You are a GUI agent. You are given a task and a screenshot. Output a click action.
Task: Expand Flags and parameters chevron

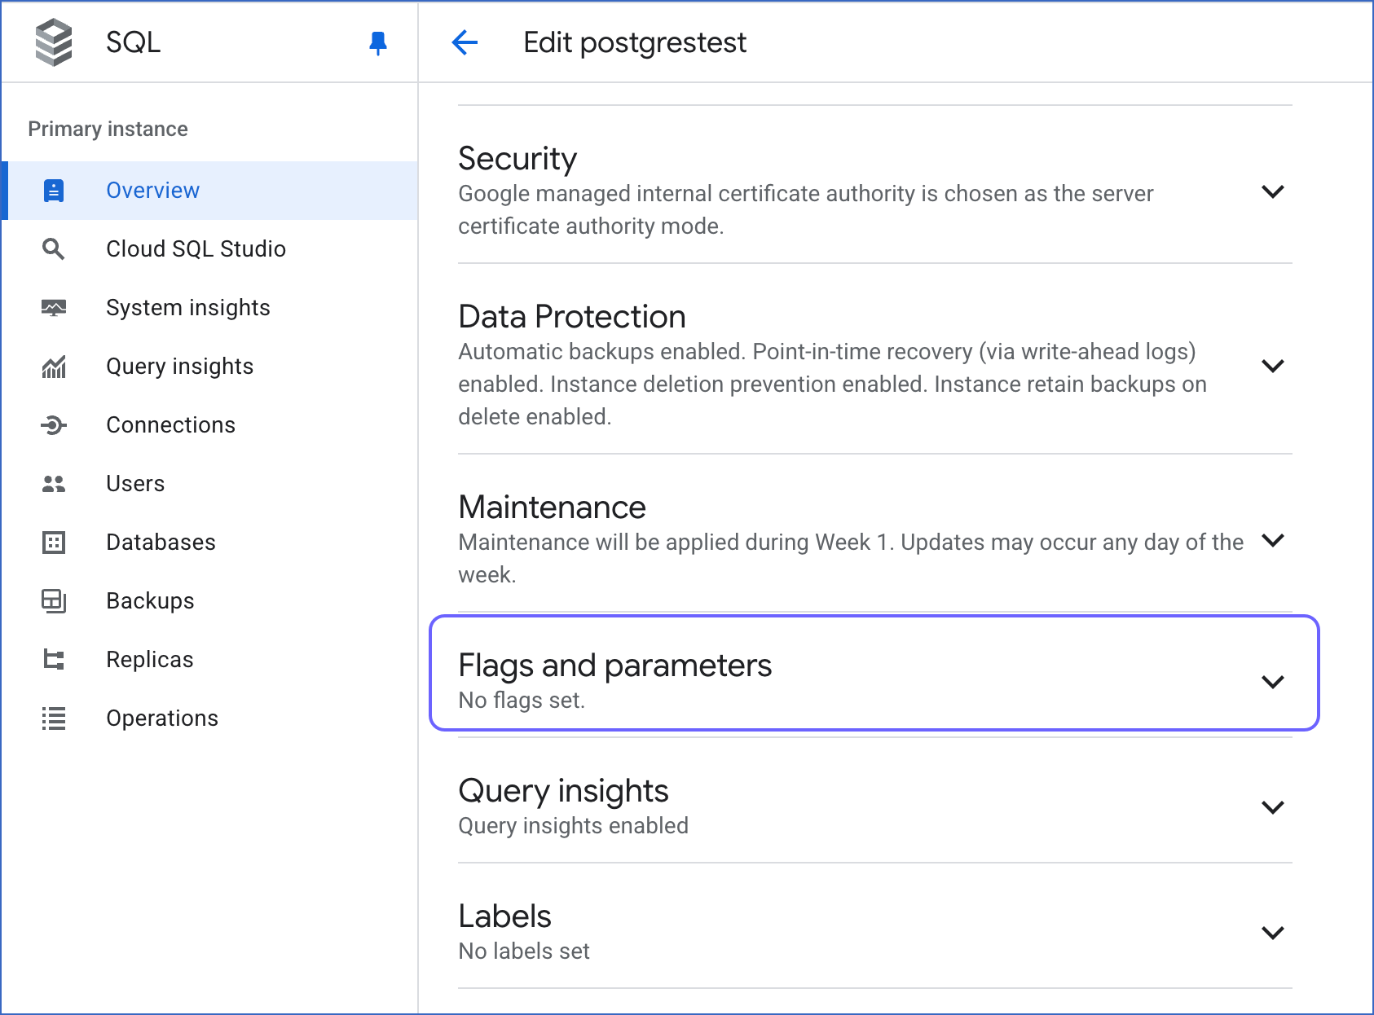(1273, 682)
